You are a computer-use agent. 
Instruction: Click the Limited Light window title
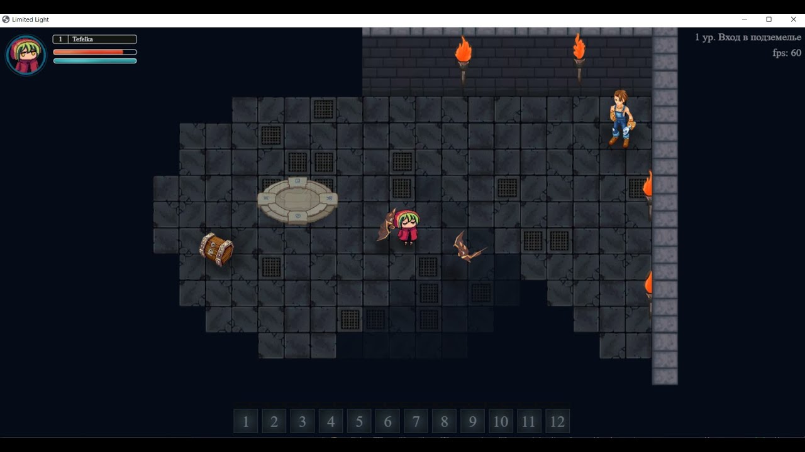[x=30, y=19]
